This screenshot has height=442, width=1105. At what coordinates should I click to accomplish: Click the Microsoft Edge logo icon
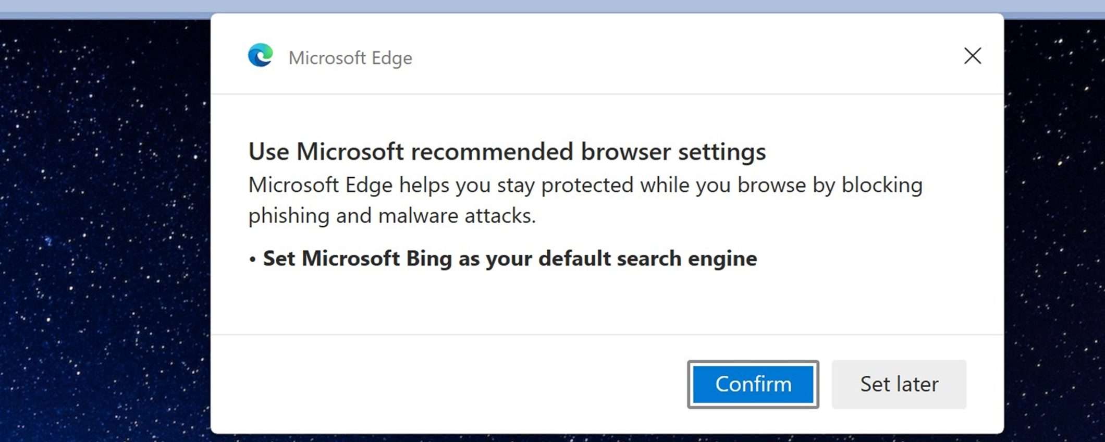coord(260,55)
